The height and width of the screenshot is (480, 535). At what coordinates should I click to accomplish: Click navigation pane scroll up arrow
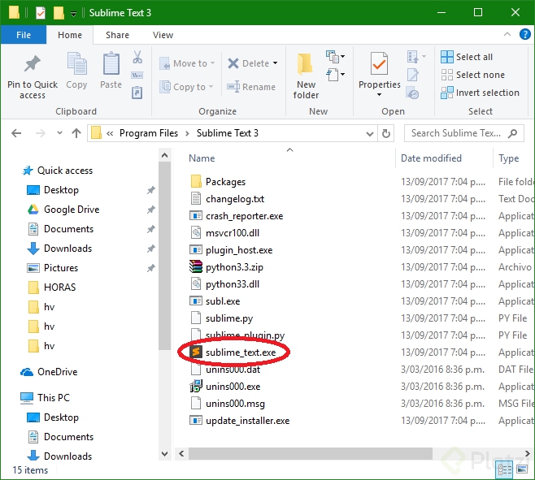(x=165, y=156)
